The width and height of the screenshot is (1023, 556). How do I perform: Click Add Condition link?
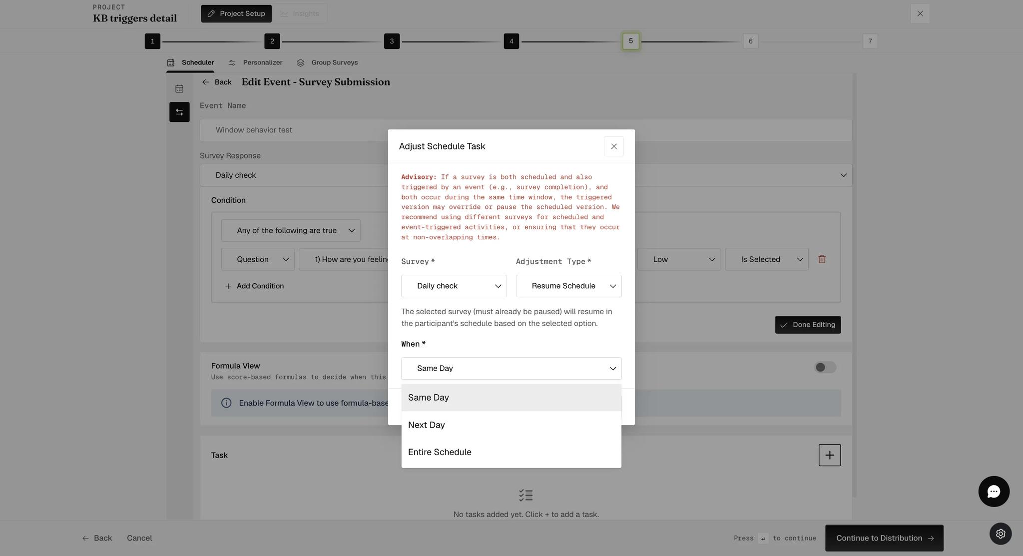254,286
